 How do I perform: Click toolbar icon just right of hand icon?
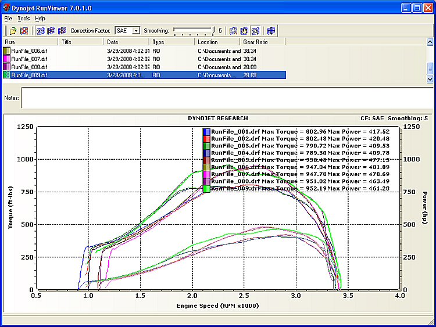click(x=255, y=30)
